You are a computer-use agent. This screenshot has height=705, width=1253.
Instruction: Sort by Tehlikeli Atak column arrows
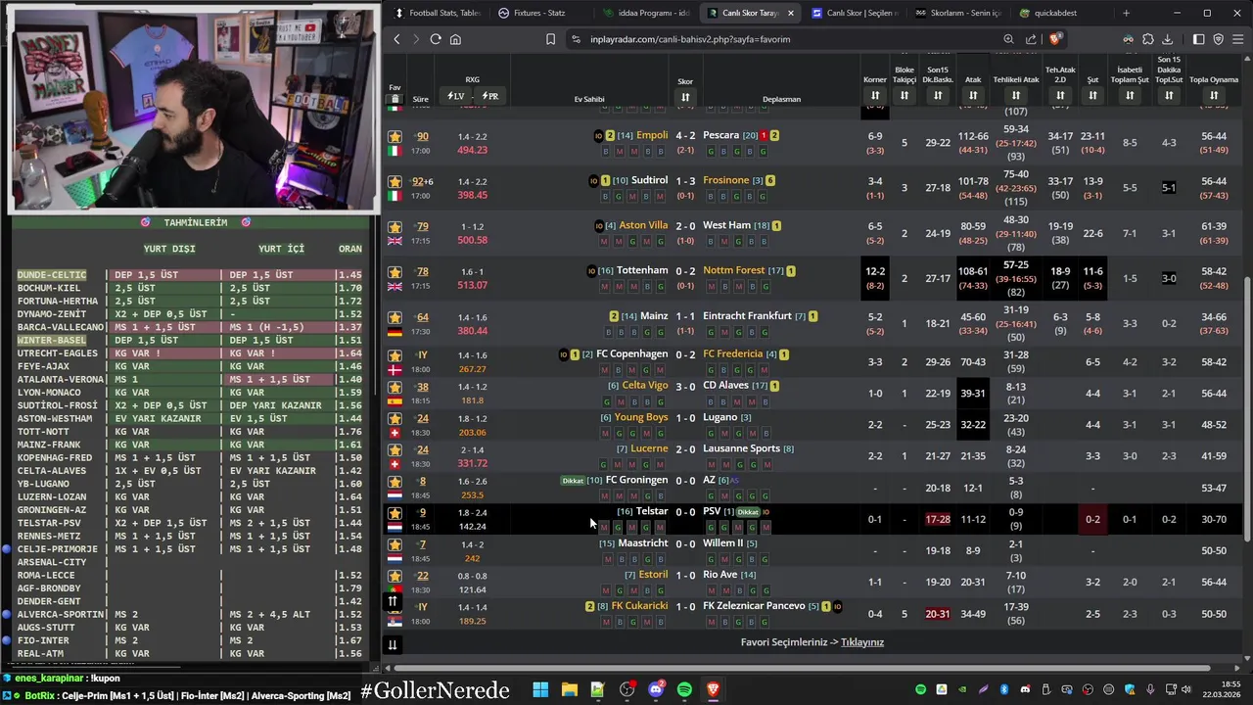pyautogui.click(x=1016, y=95)
